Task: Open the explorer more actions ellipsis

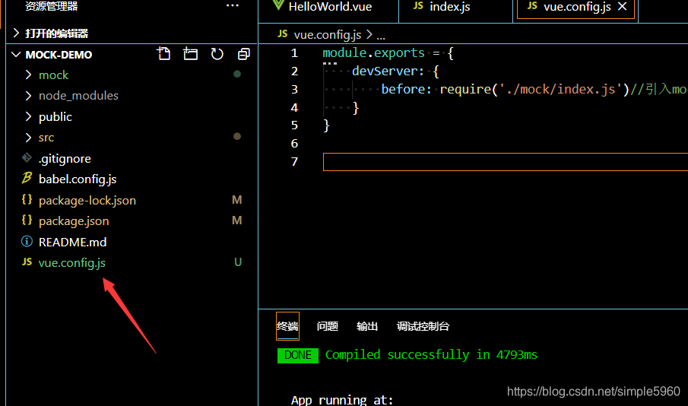Action: click(x=233, y=6)
